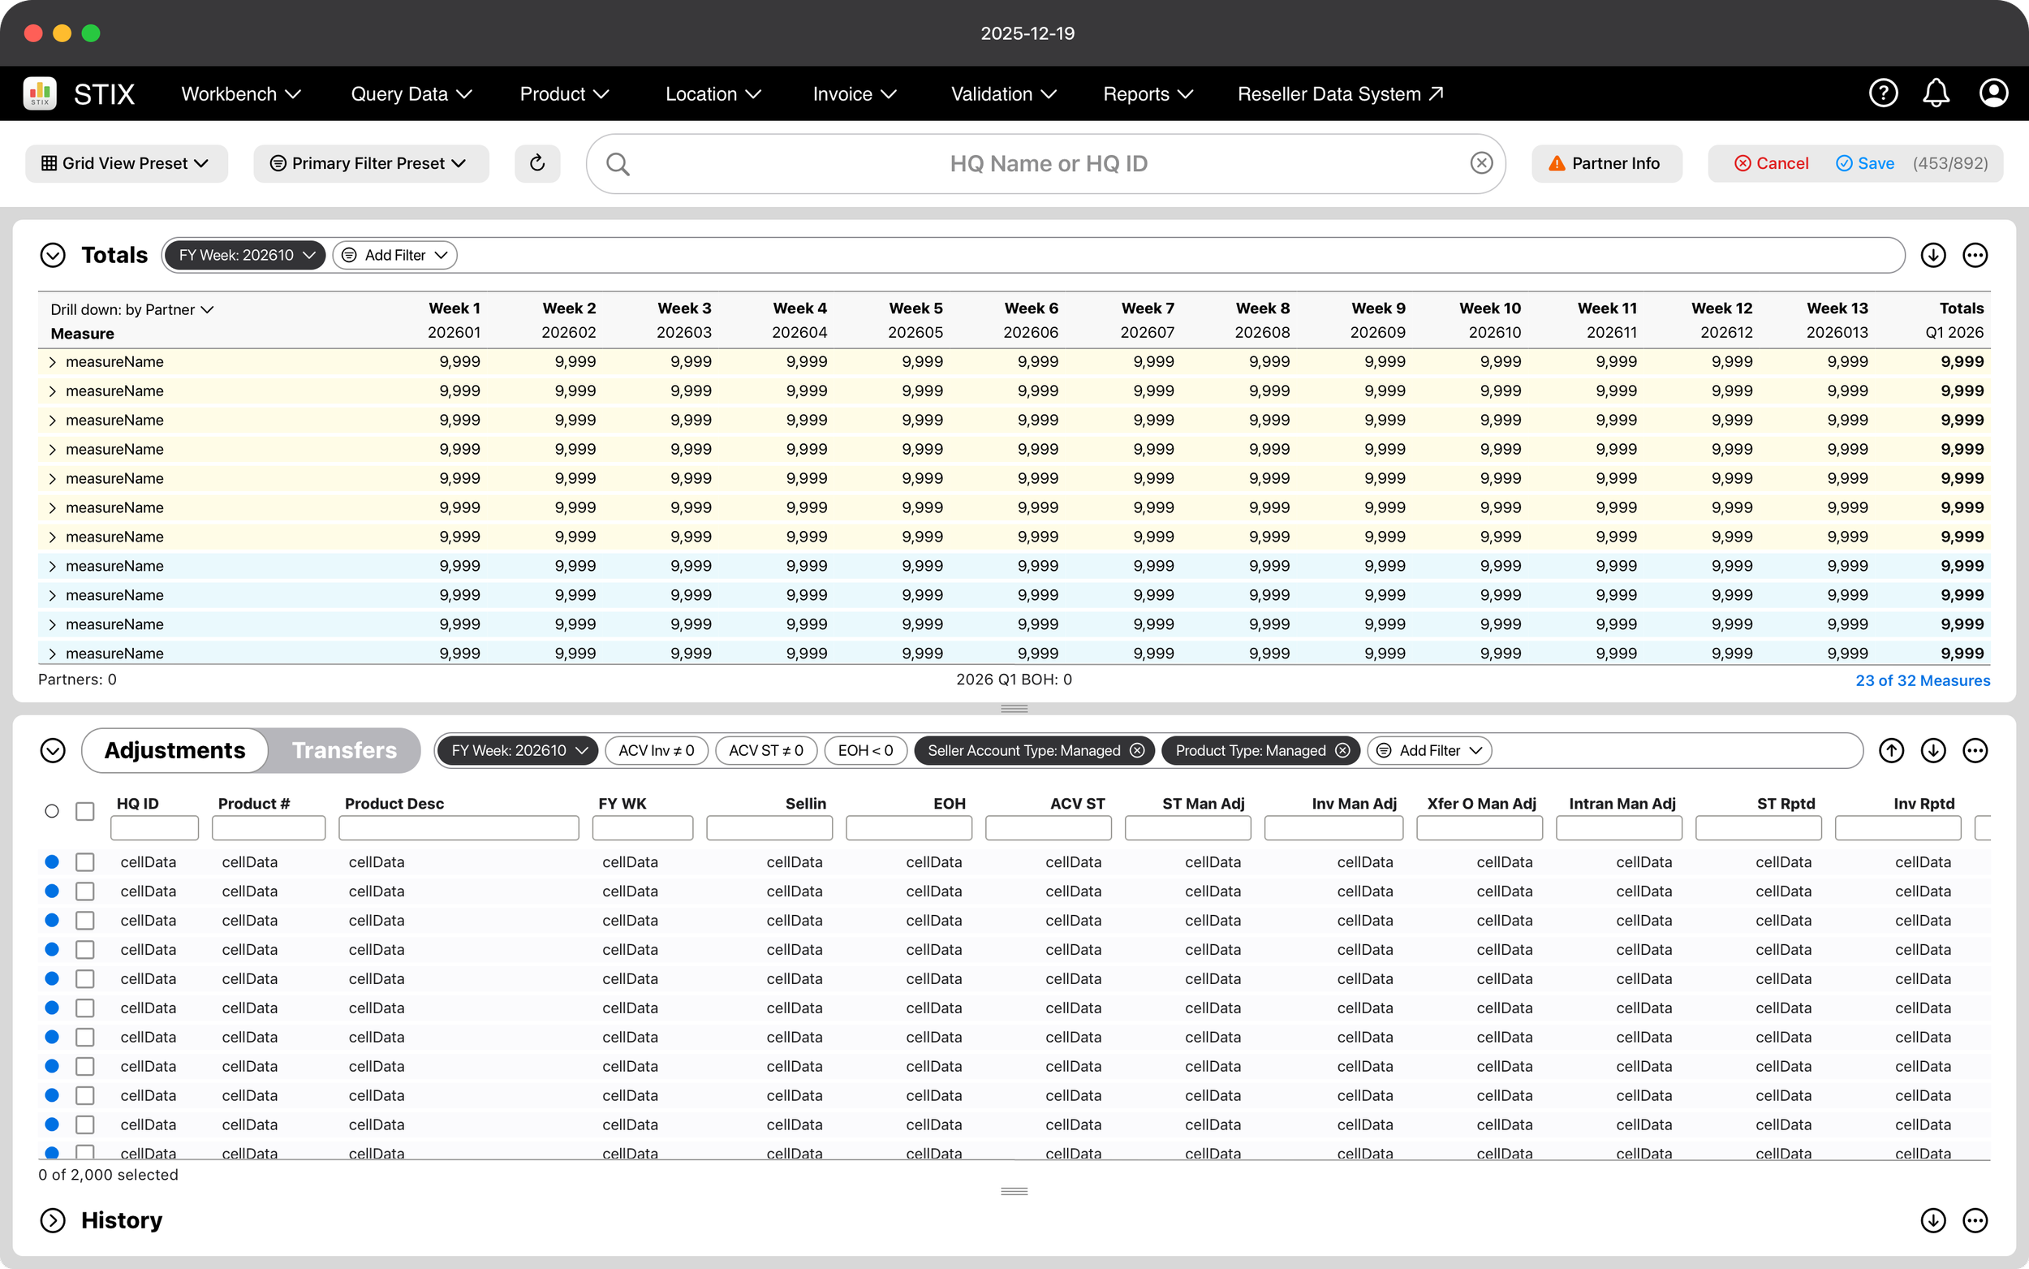Clear the HQ search field
This screenshot has width=2029, height=1269.
click(1481, 163)
